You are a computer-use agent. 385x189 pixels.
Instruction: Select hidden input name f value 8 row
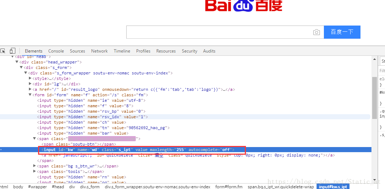[x=85, y=106]
